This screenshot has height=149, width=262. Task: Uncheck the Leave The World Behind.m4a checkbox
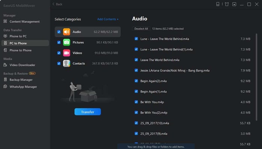point(136,60)
